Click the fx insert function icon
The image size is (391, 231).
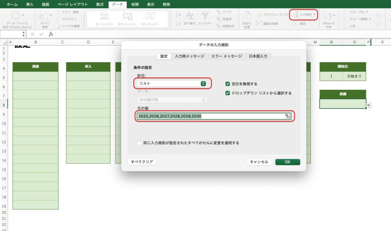coord(50,34)
